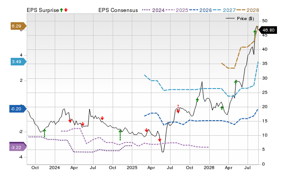Click the 2025 label on the time axis

[132, 167]
